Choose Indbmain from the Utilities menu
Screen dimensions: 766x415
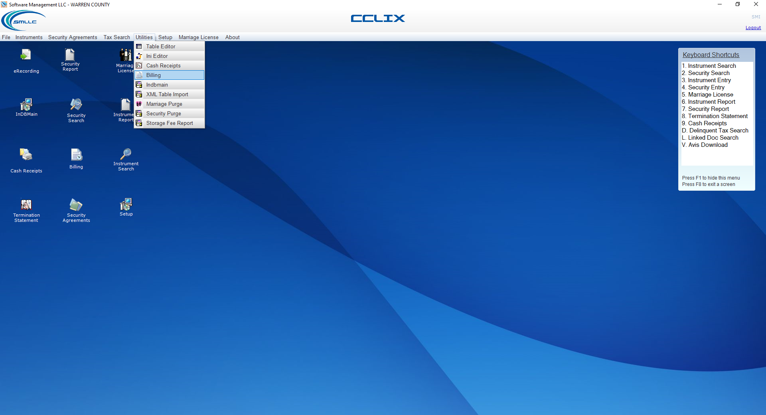click(170, 85)
